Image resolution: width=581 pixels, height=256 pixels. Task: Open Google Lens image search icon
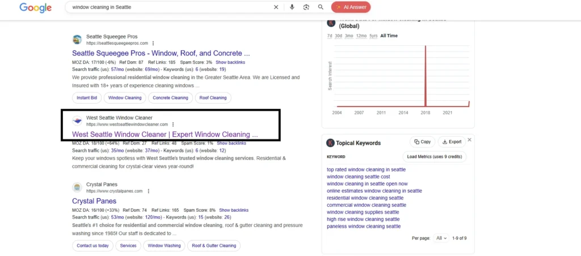[306, 7]
